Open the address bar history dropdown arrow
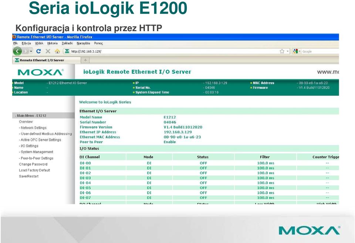This screenshot has height=243, width=355. click(288, 51)
